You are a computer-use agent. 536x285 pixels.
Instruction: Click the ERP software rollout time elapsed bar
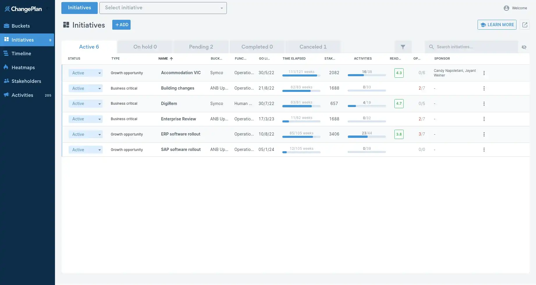tap(301, 136)
